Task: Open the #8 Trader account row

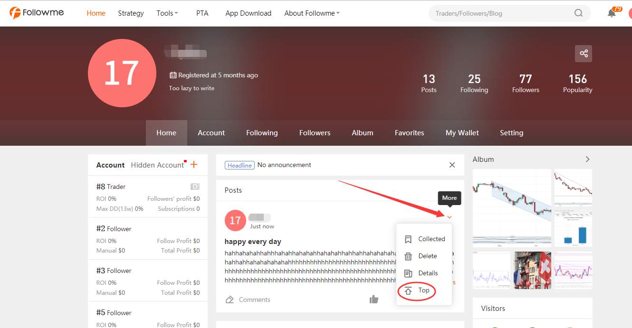Action: pos(148,197)
